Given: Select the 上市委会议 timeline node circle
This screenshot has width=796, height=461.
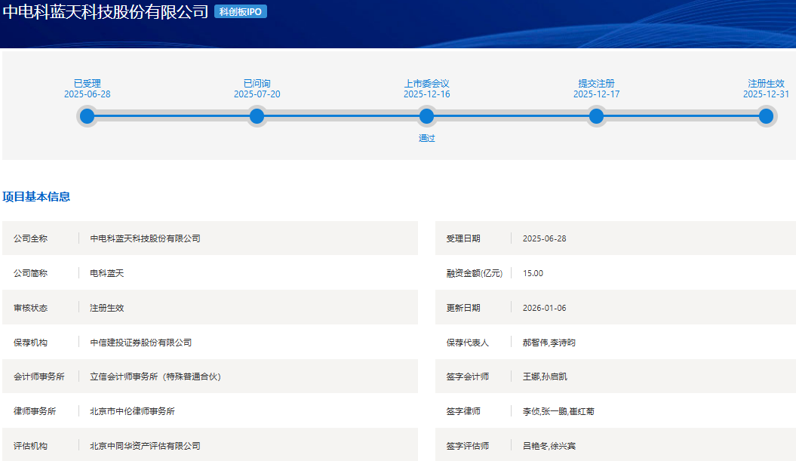Looking at the screenshot, I should tap(426, 116).
